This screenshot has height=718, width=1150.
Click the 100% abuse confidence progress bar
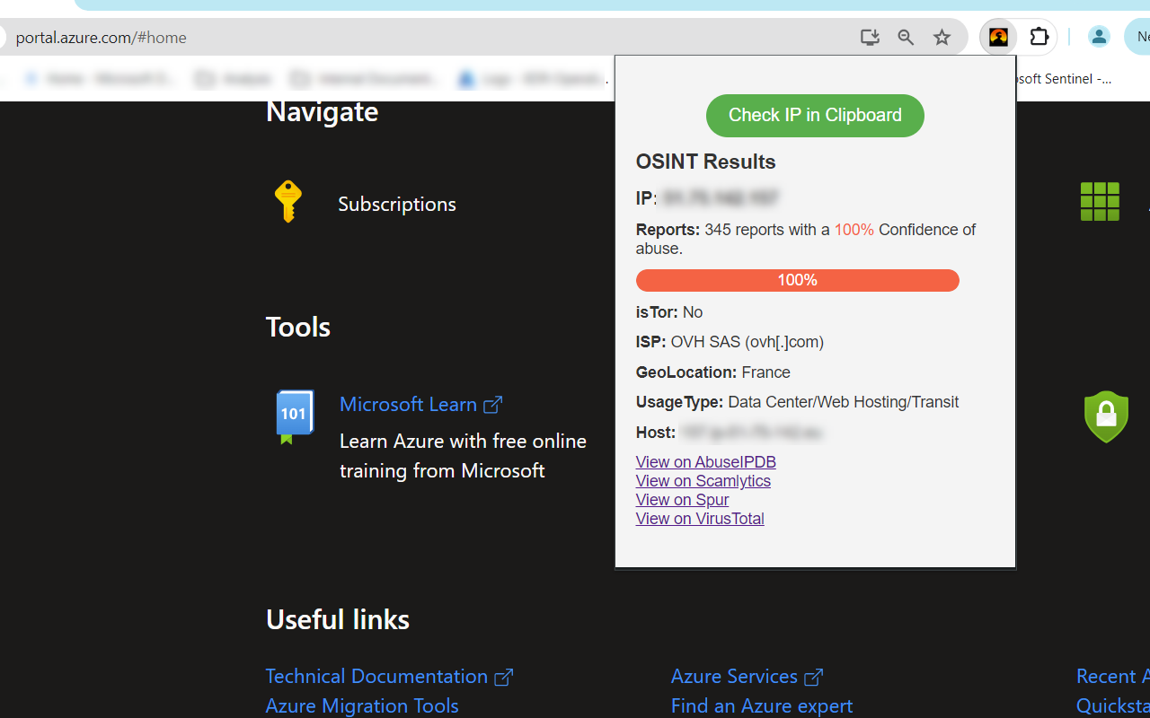coord(797,280)
